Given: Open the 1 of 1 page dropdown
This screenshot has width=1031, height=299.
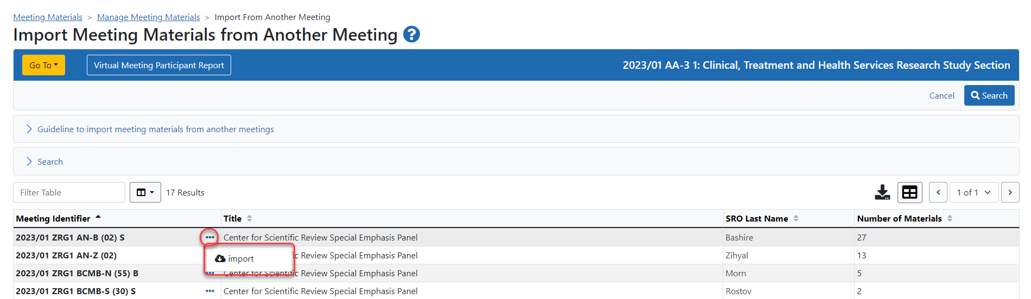Looking at the screenshot, I should pos(973,192).
